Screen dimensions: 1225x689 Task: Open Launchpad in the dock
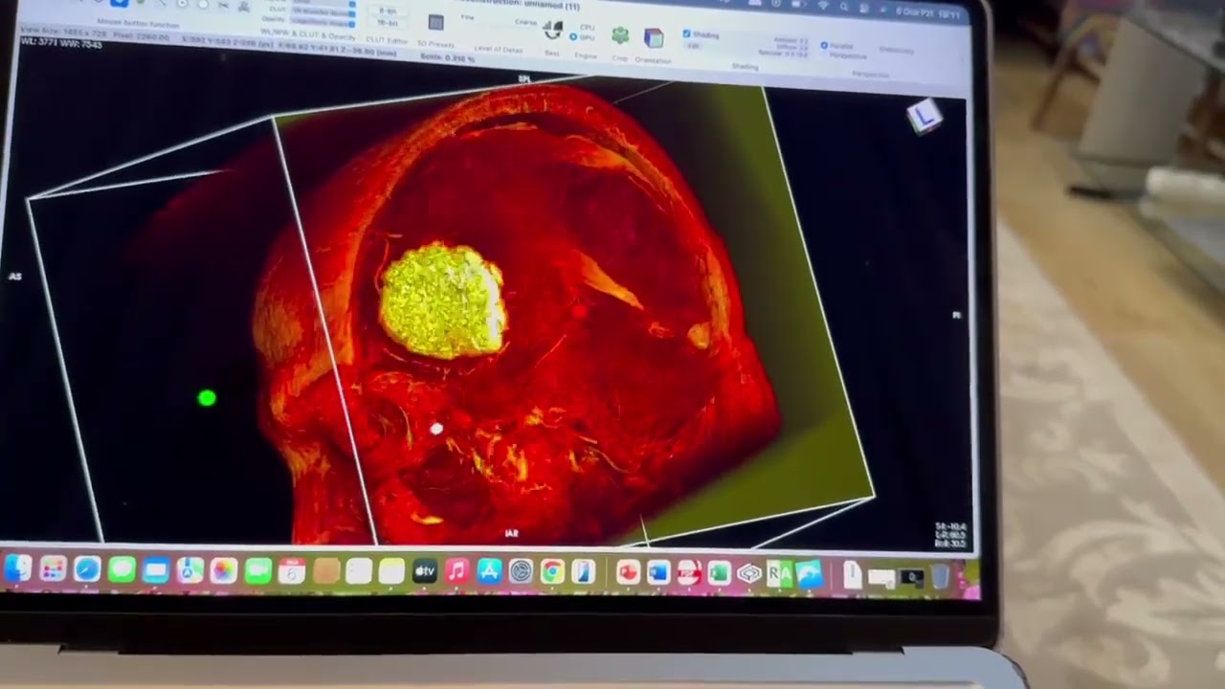[53, 570]
